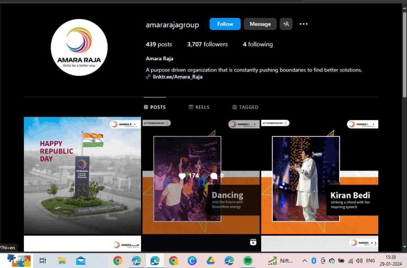Expand hidden icons in the system tray
Image resolution: width=407 pixels, height=268 pixels.
click(304, 260)
